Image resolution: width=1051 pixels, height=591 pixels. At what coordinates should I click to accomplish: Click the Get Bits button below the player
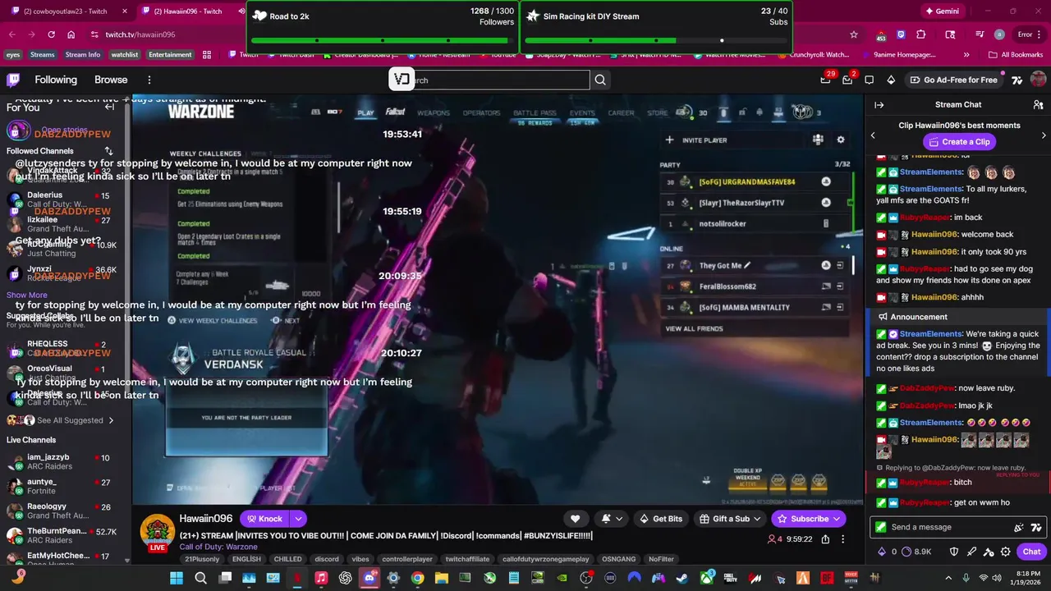tap(659, 519)
